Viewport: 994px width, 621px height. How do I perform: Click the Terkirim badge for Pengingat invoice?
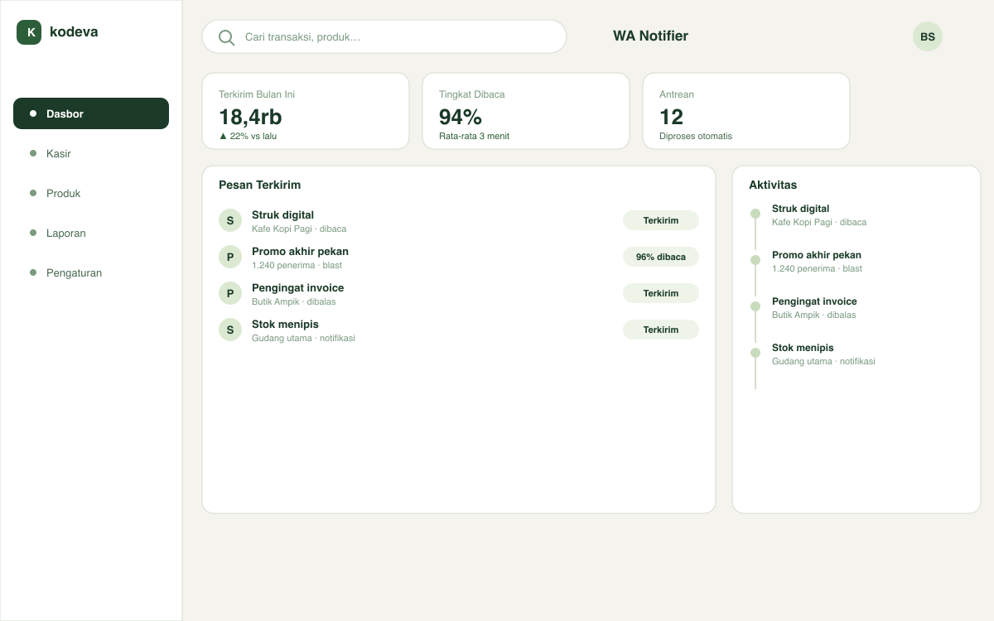661,293
